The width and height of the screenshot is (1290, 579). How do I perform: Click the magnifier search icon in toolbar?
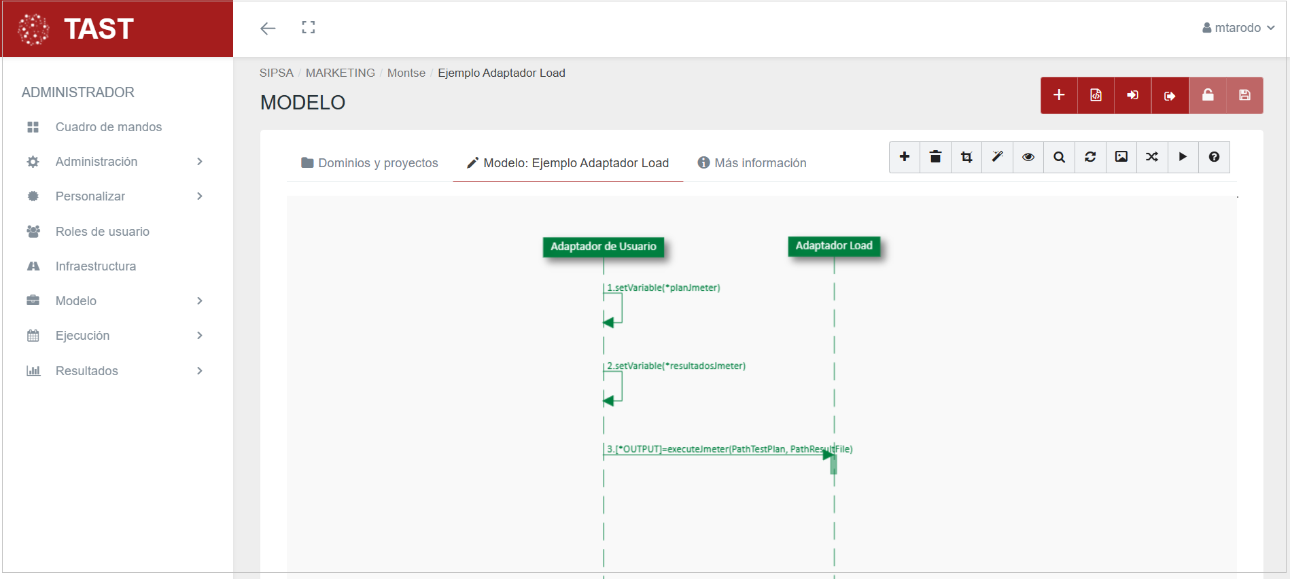1059,157
